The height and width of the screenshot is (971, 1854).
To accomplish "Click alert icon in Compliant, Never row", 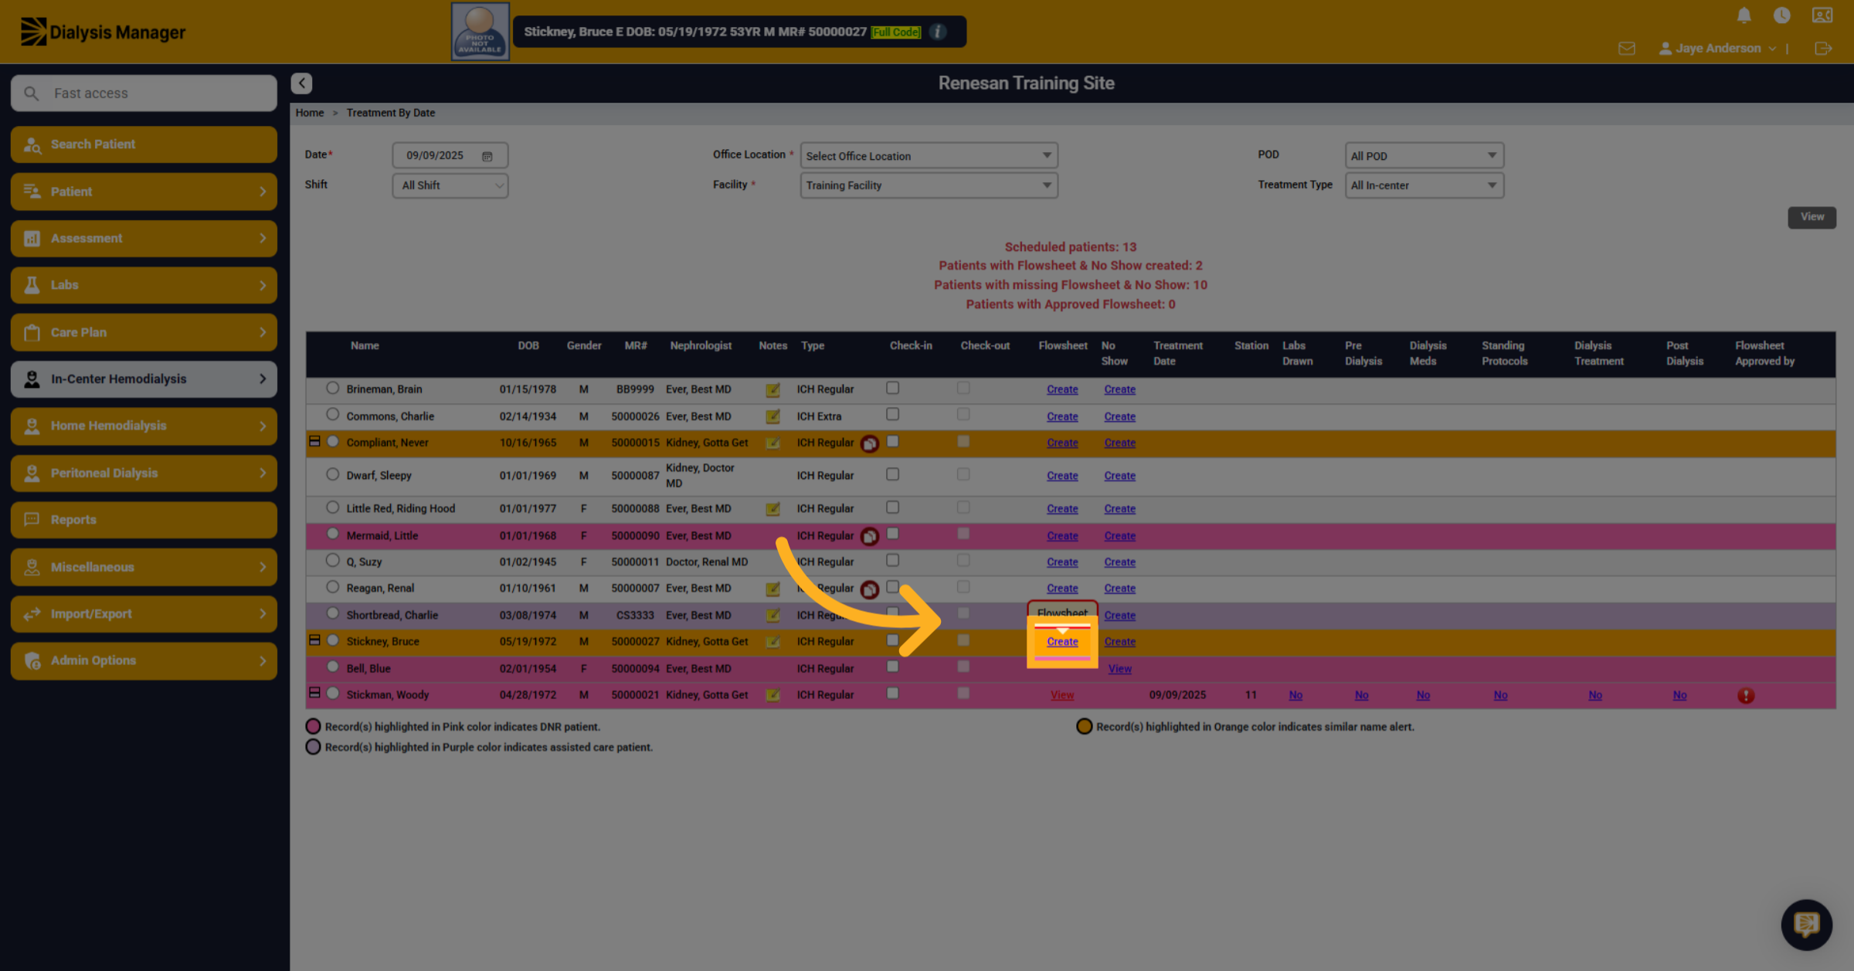I will click(869, 443).
